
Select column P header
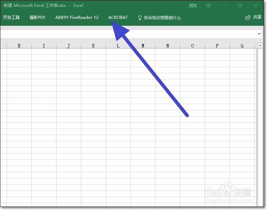point(217,46)
